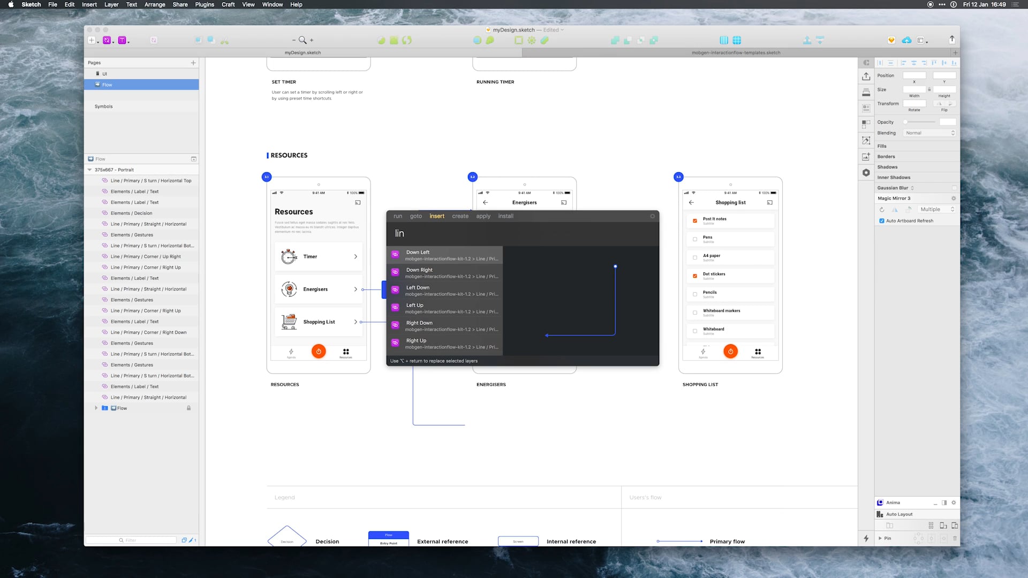Click the green scissors icon in toolbar
1028x578 pixels.
tap(224, 40)
